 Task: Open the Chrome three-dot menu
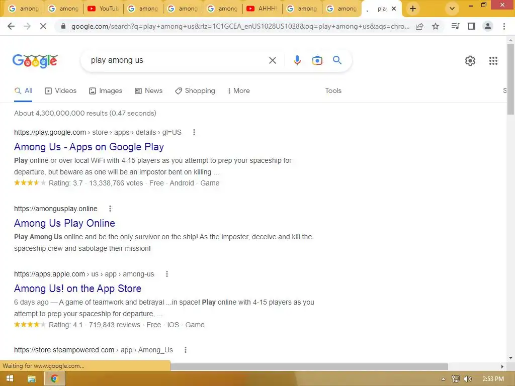click(504, 26)
